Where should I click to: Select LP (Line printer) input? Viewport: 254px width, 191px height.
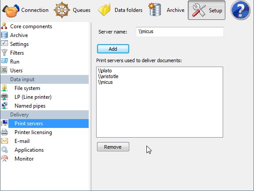[33, 97]
